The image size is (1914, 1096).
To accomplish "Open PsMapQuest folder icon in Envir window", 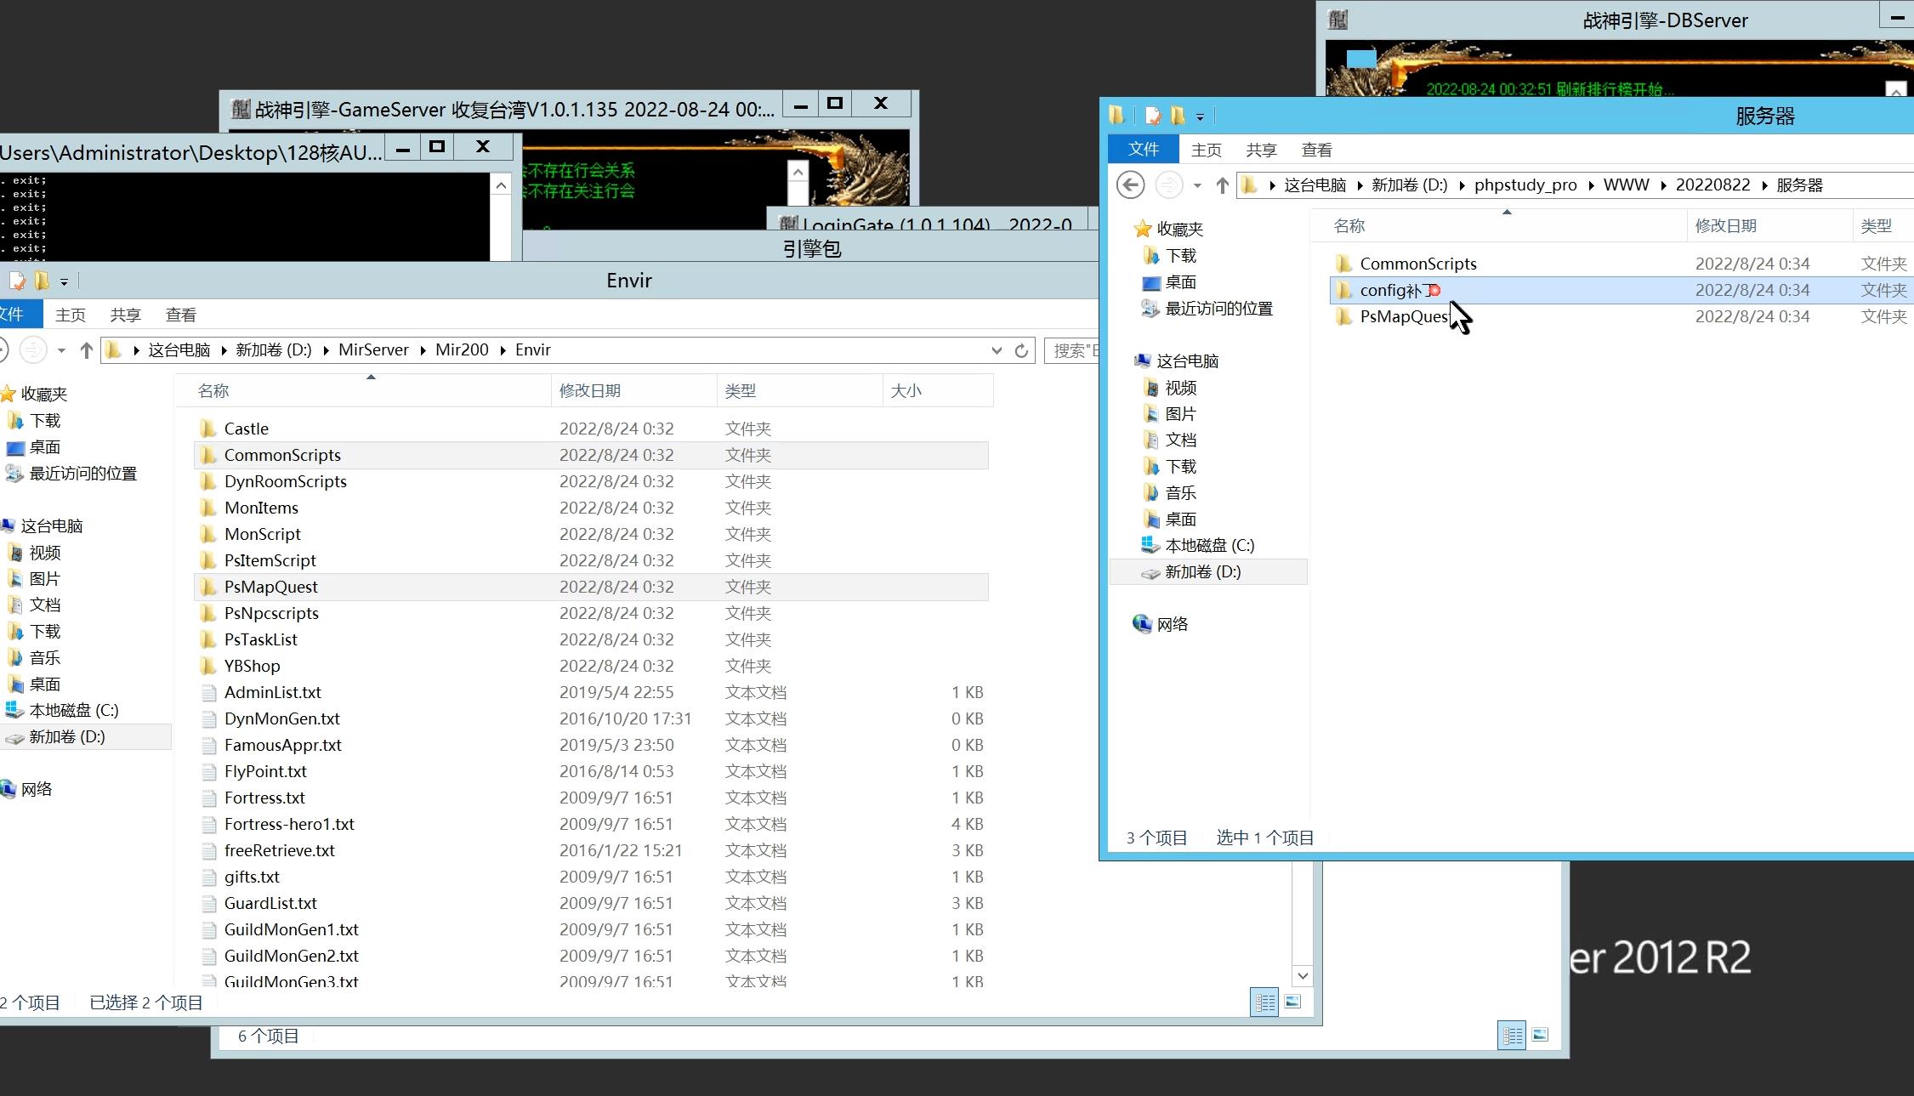I will pos(208,587).
